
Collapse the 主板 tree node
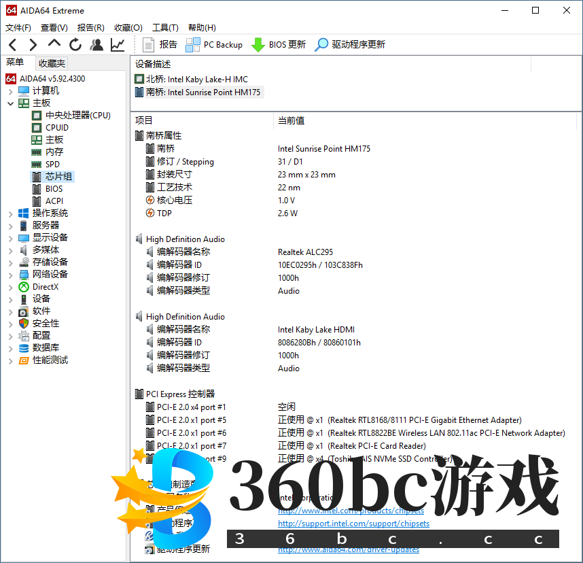10,103
